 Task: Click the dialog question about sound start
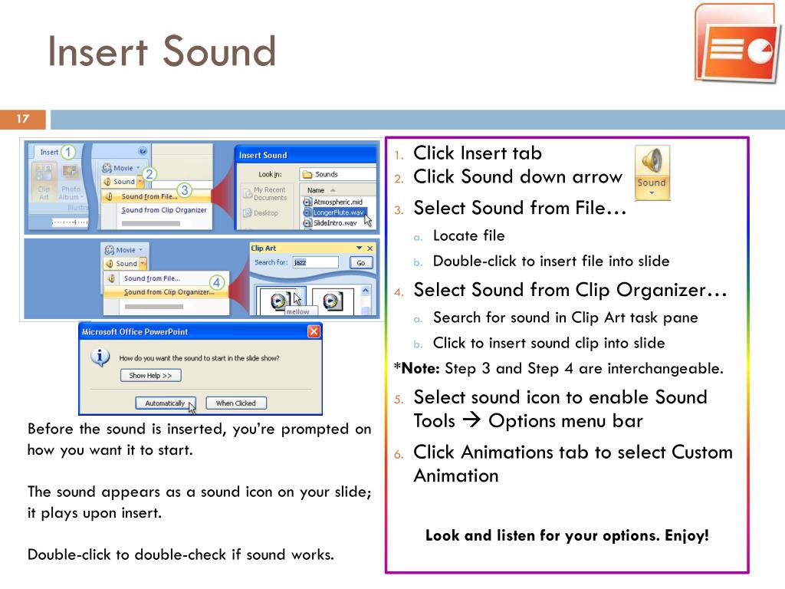point(199,358)
